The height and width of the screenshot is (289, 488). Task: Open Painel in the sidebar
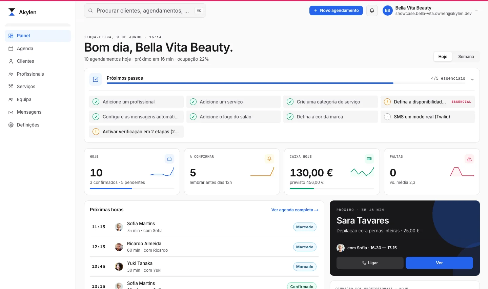(38, 36)
